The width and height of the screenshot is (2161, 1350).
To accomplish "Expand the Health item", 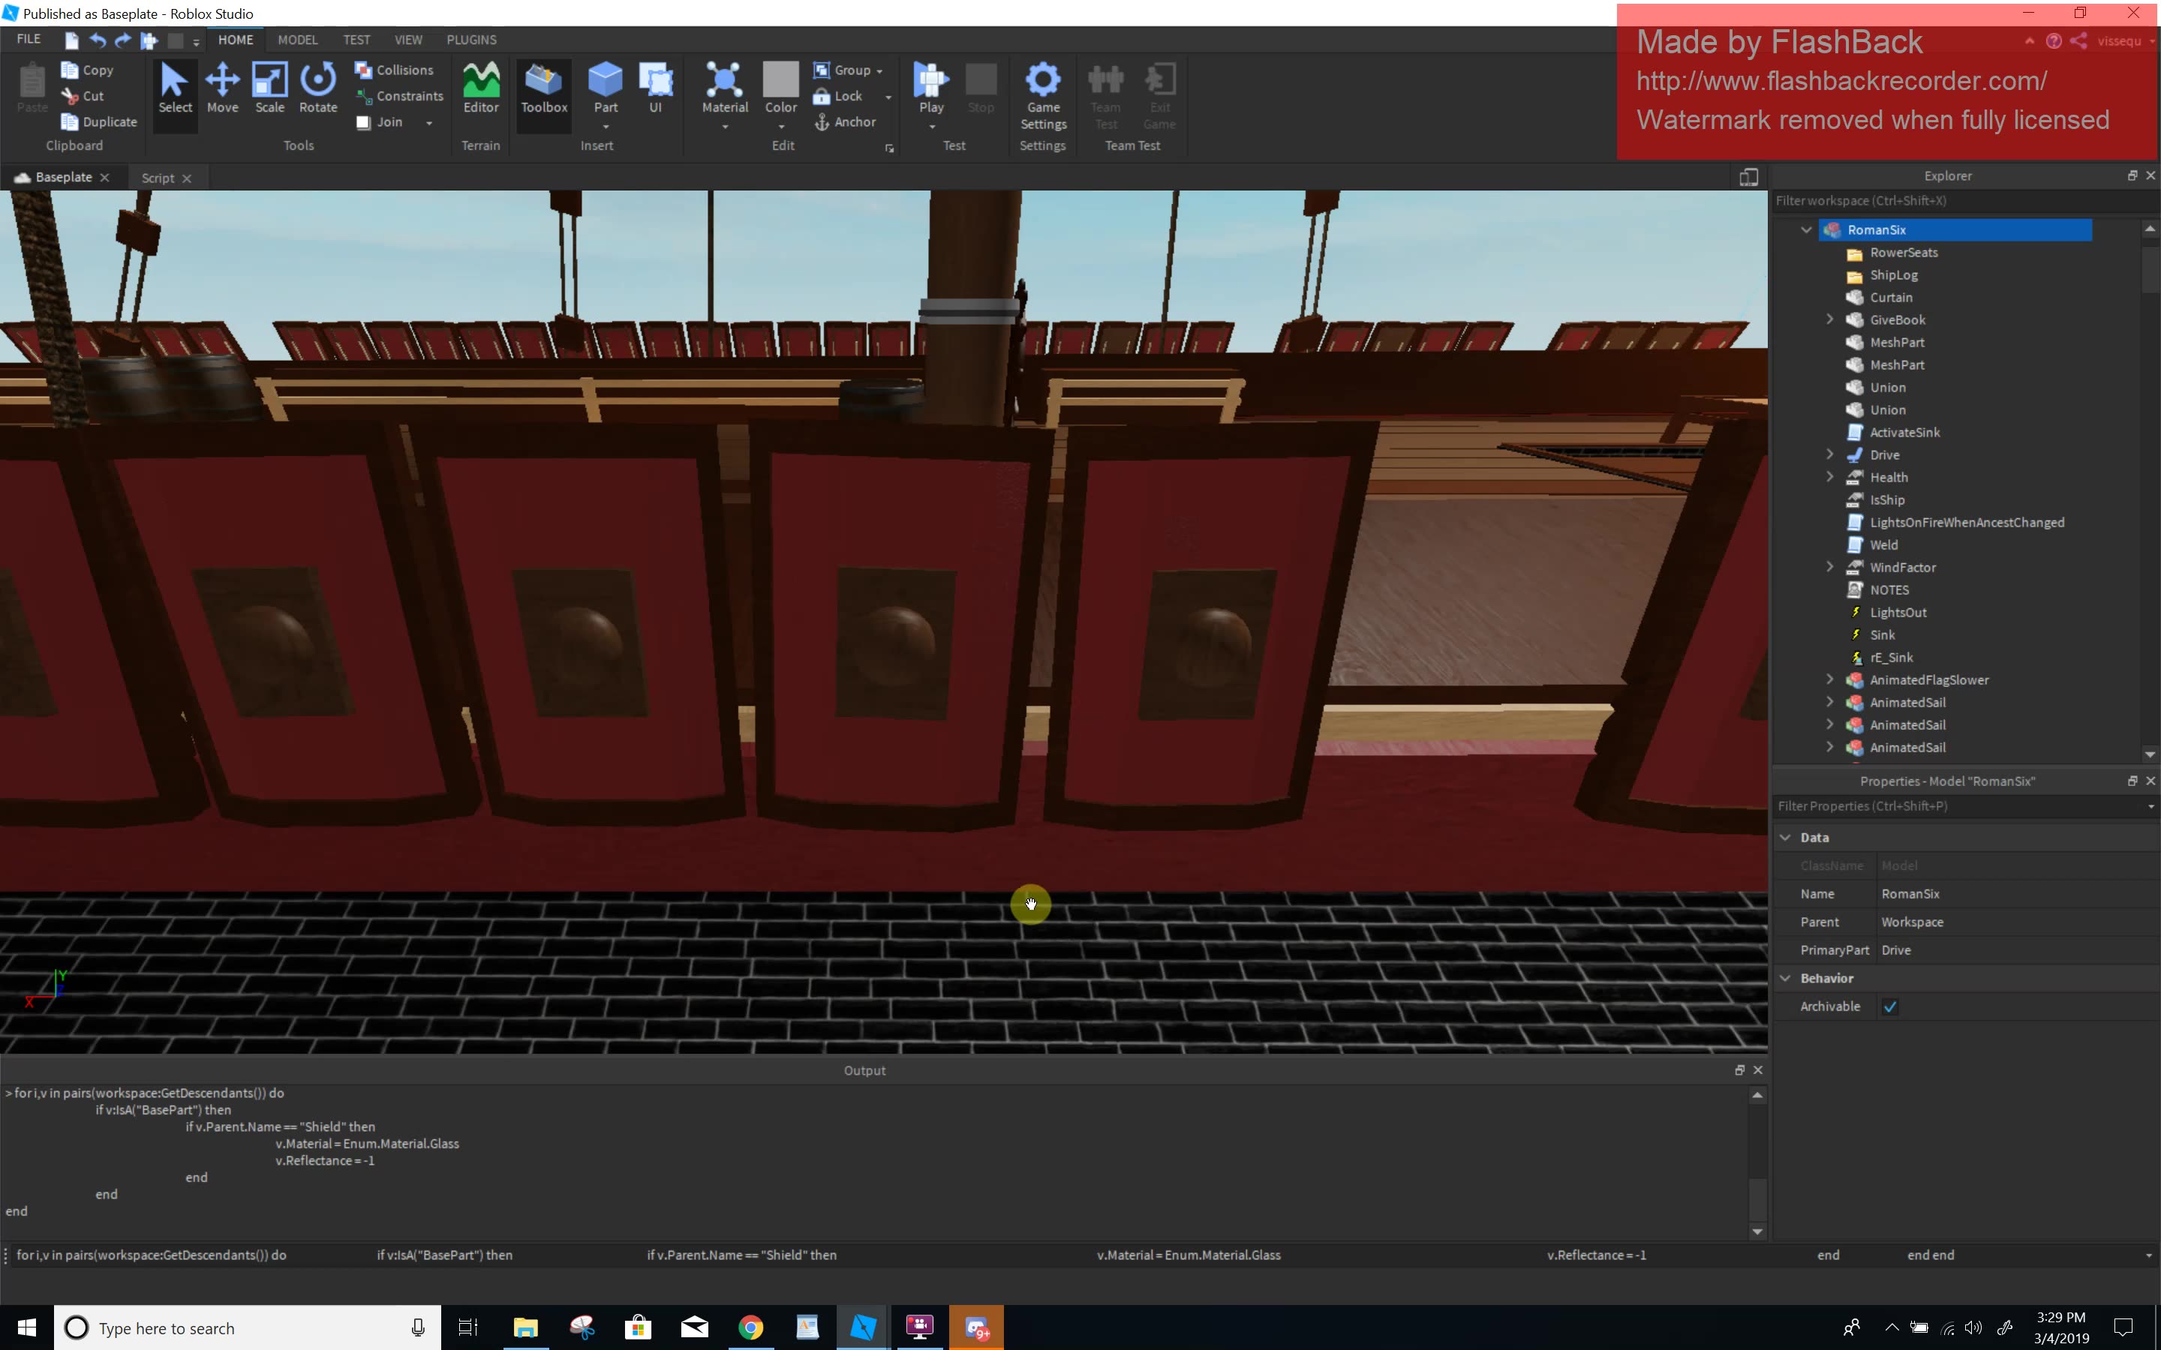I will pyautogui.click(x=1829, y=477).
